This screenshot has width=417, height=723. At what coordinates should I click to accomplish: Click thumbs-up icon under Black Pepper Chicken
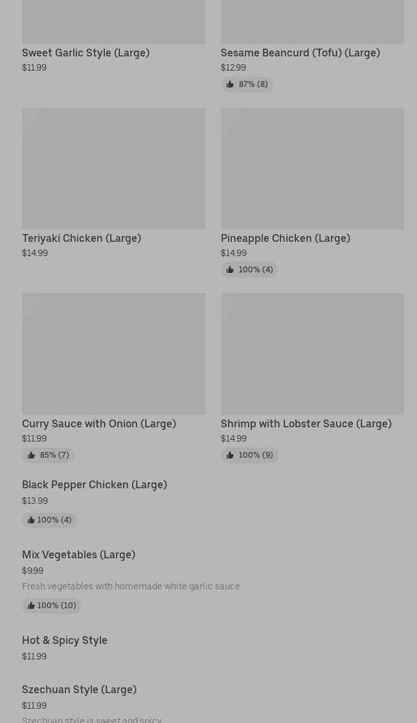(x=31, y=520)
